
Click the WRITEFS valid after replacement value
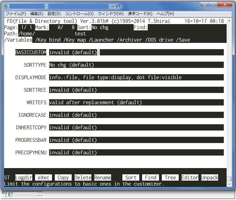coord(136,102)
